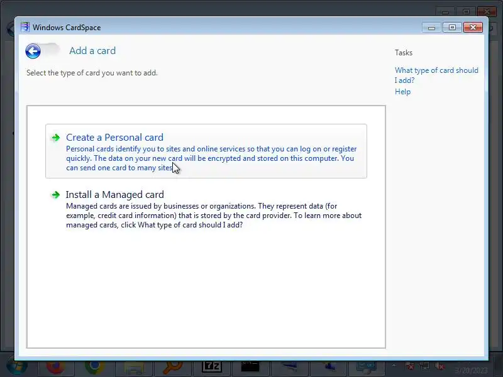
Task: Open File Explorer from the taskbar
Action: pyautogui.click(x=134, y=368)
